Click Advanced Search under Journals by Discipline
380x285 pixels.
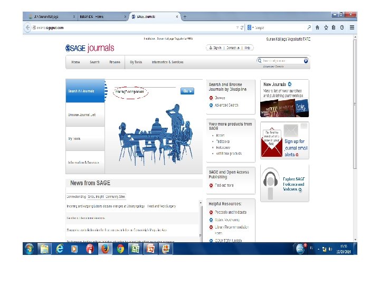(226, 105)
